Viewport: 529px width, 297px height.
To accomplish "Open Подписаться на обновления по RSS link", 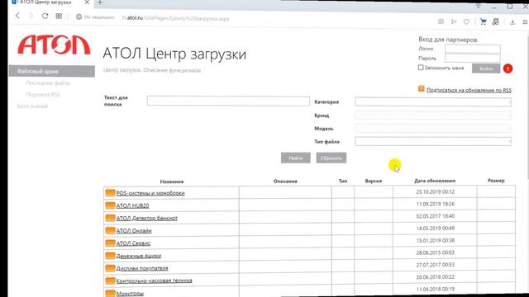I will click(469, 90).
